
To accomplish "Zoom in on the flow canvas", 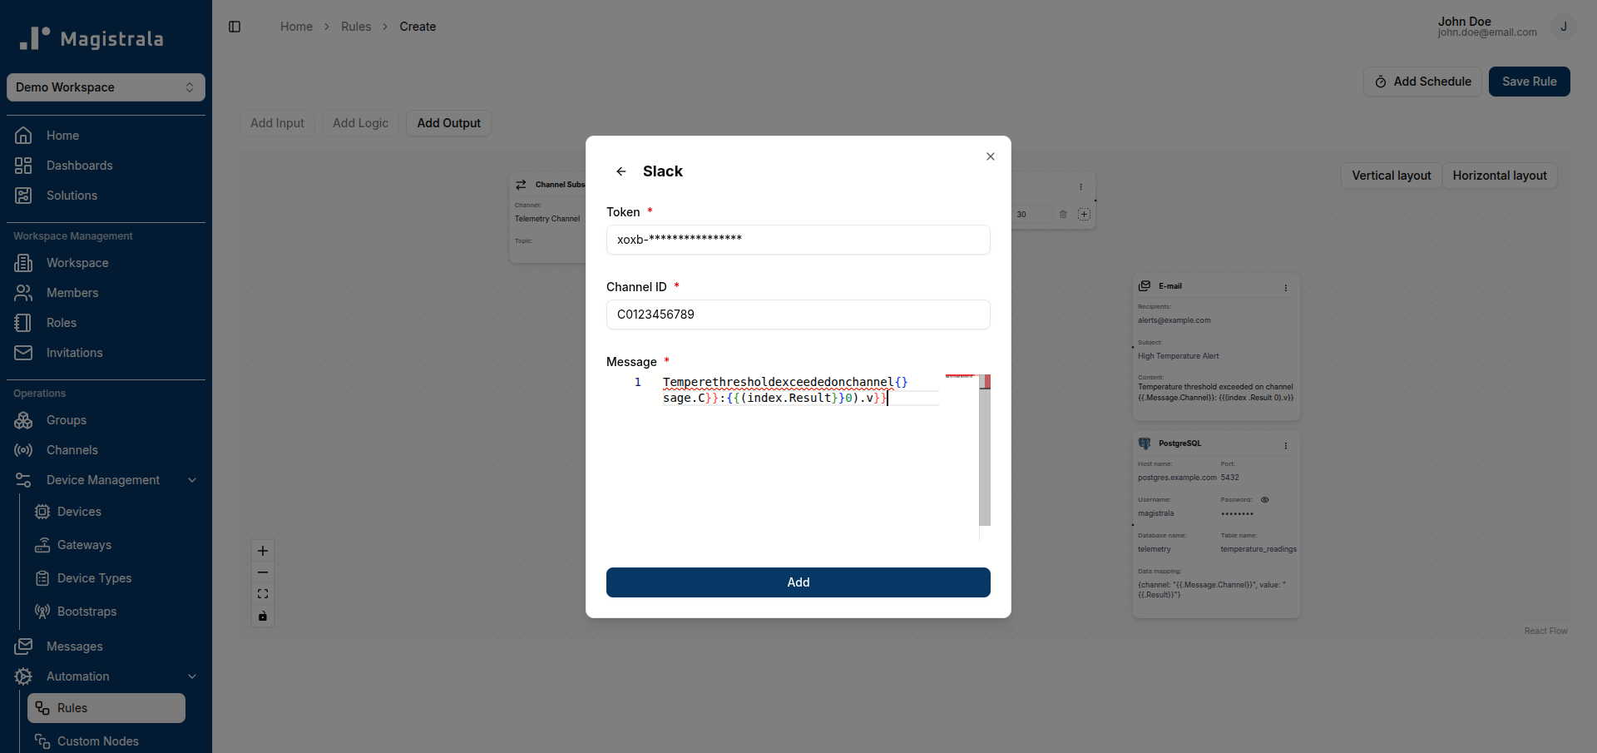I will [263, 551].
